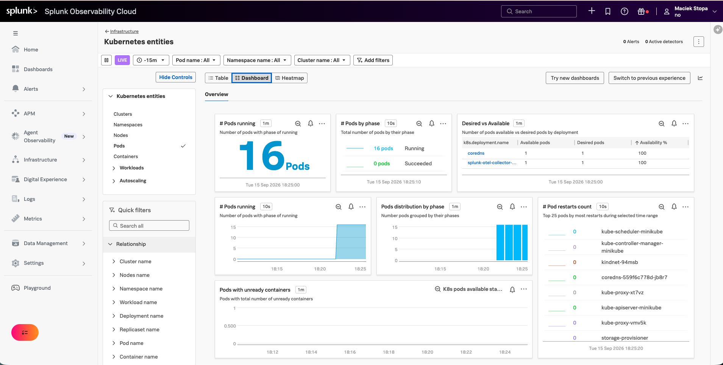
Task: Click Add filters button
Action: point(373,60)
